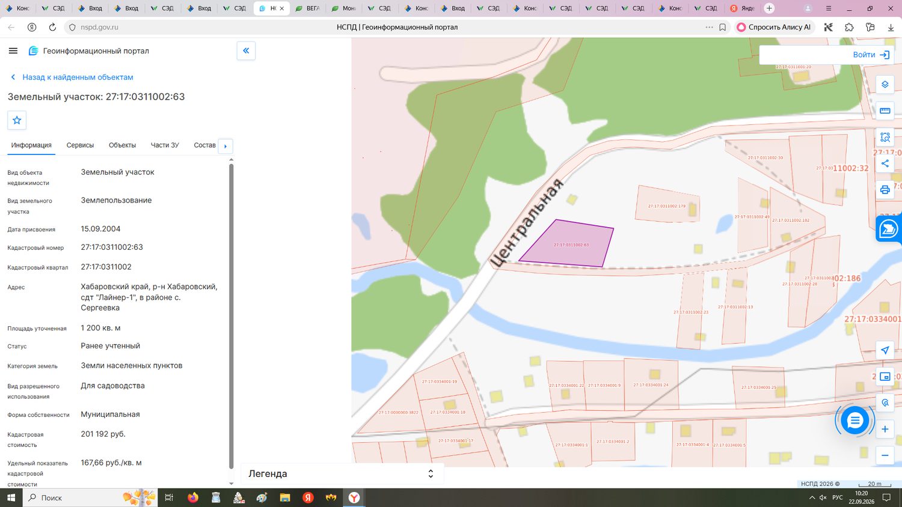Open browser downloads arrow icon

click(x=891, y=27)
